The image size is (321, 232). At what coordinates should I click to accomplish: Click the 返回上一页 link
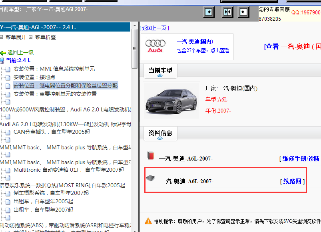155,28
